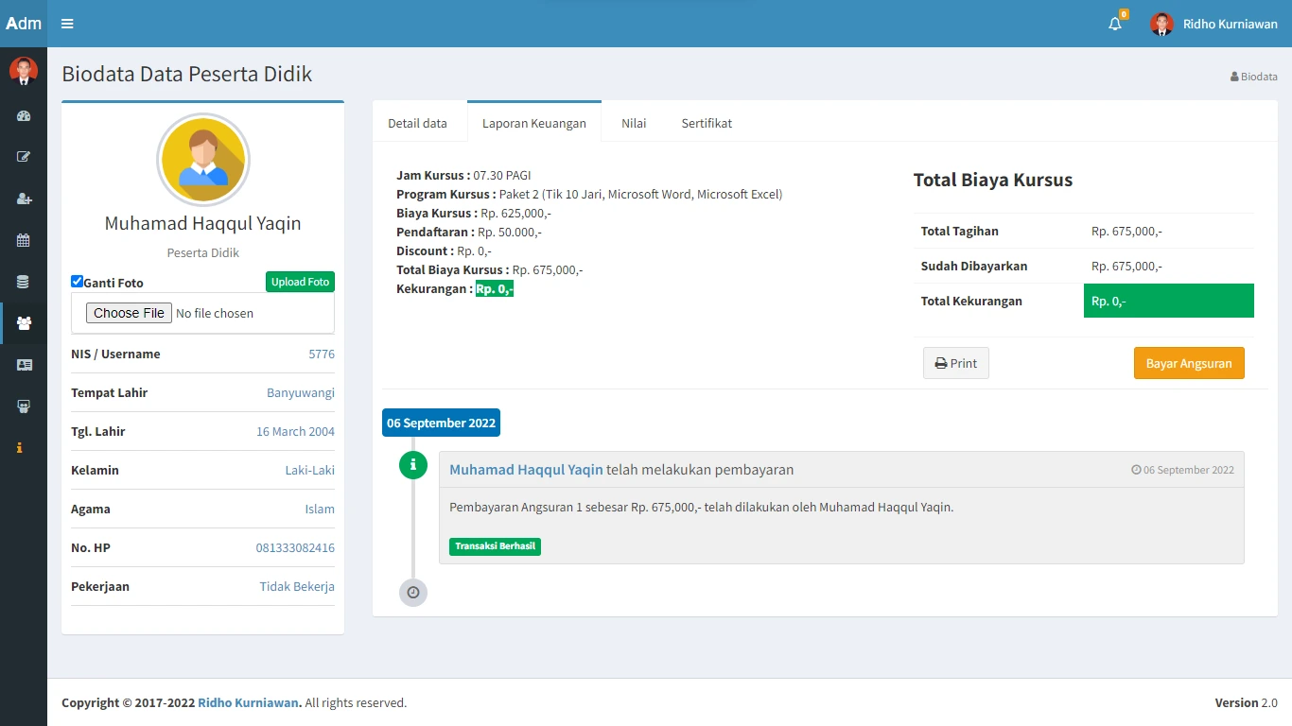Image resolution: width=1292 pixels, height=726 pixels.
Task: Open the ID card icon in sidebar
Action: tap(24, 365)
